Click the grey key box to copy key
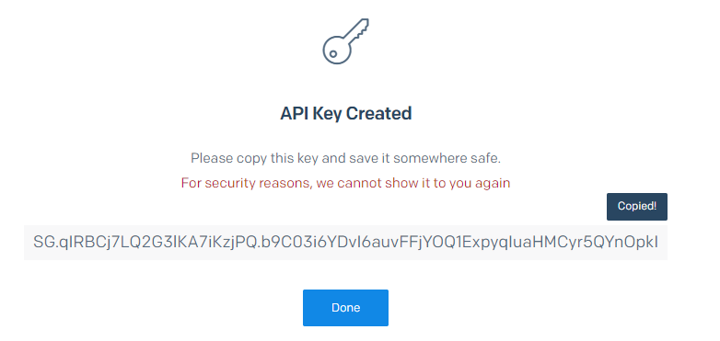The width and height of the screenshot is (720, 341). point(345,243)
